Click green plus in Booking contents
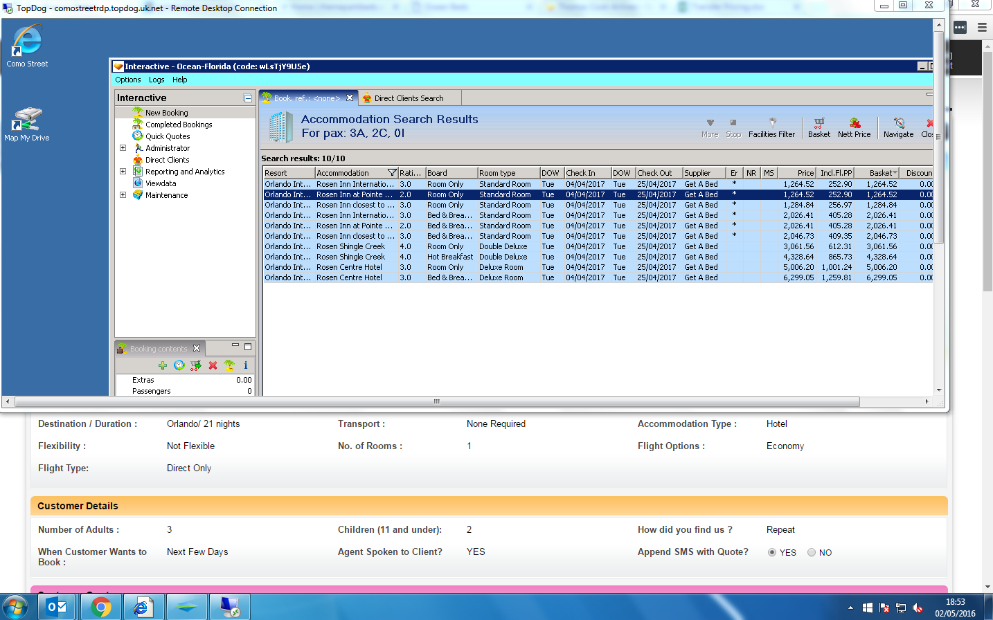The width and height of the screenshot is (993, 620). click(163, 365)
